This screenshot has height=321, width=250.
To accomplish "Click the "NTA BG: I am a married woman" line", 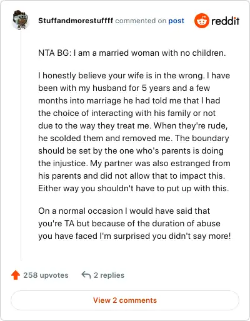I will click(x=132, y=53).
